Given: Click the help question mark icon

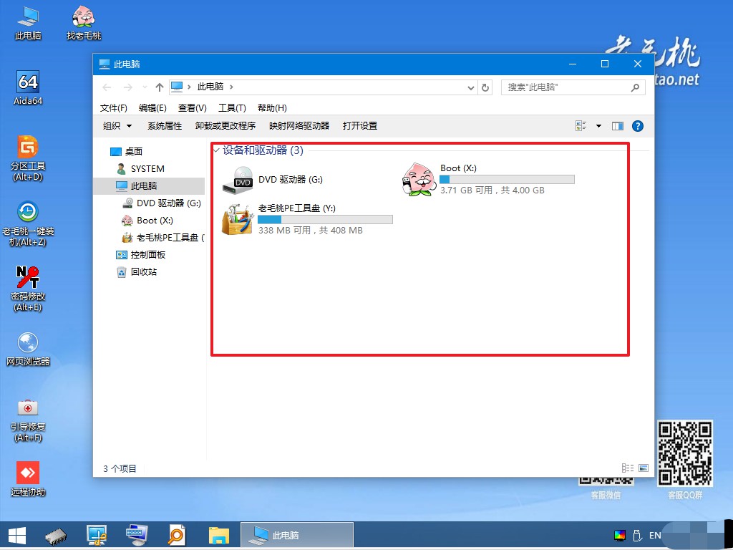Looking at the screenshot, I should click(638, 126).
